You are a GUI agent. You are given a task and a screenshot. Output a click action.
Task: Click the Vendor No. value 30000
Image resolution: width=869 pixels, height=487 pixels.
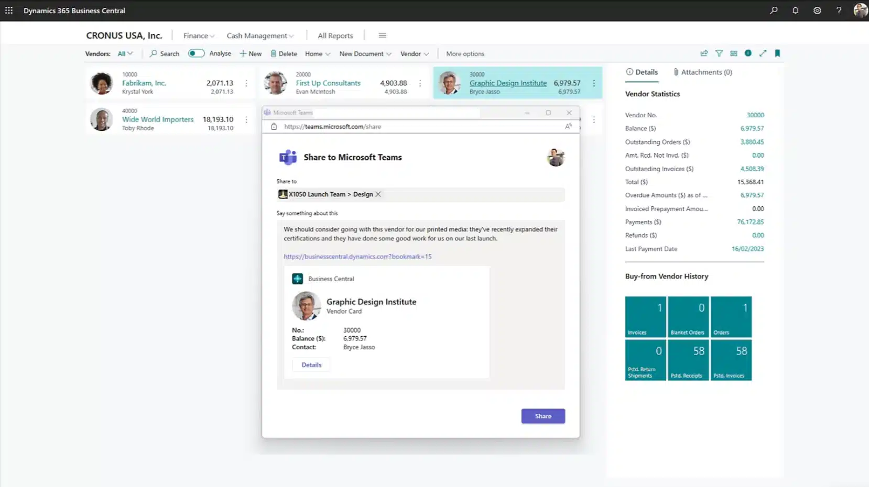pos(755,115)
